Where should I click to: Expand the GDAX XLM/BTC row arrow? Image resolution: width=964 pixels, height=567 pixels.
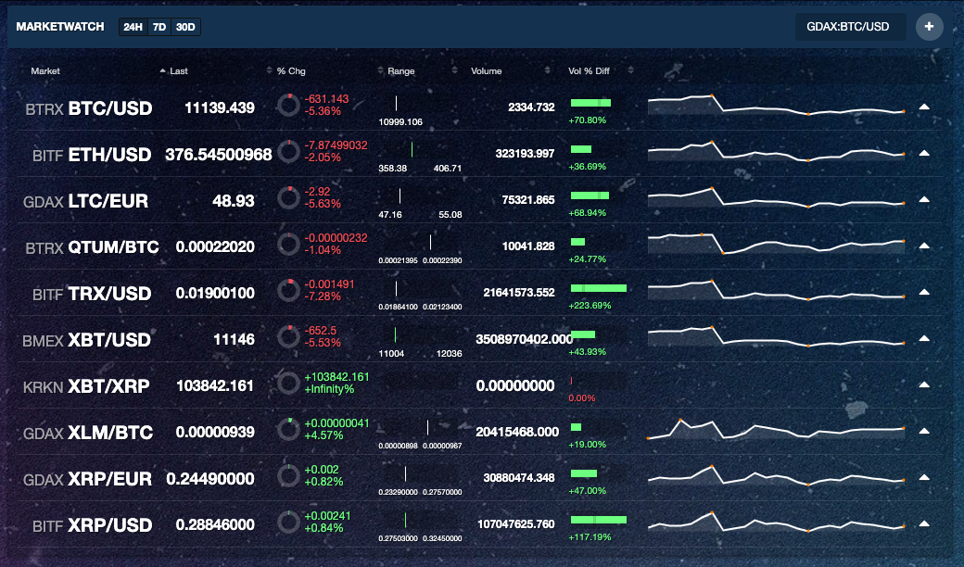coord(924,431)
